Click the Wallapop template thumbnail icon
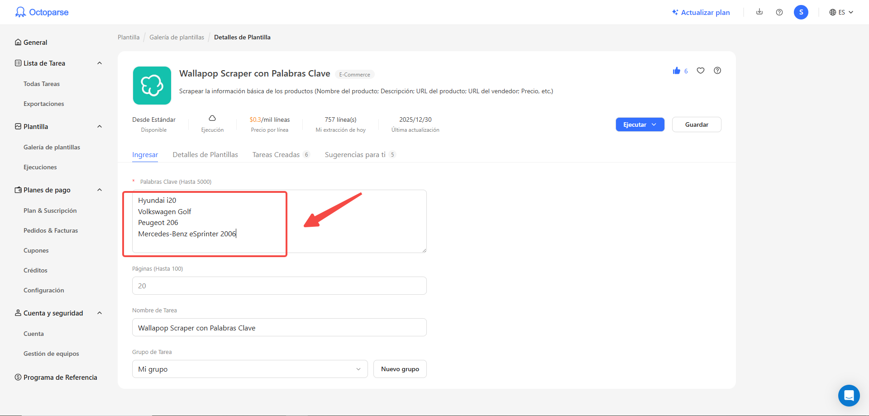 tap(152, 86)
